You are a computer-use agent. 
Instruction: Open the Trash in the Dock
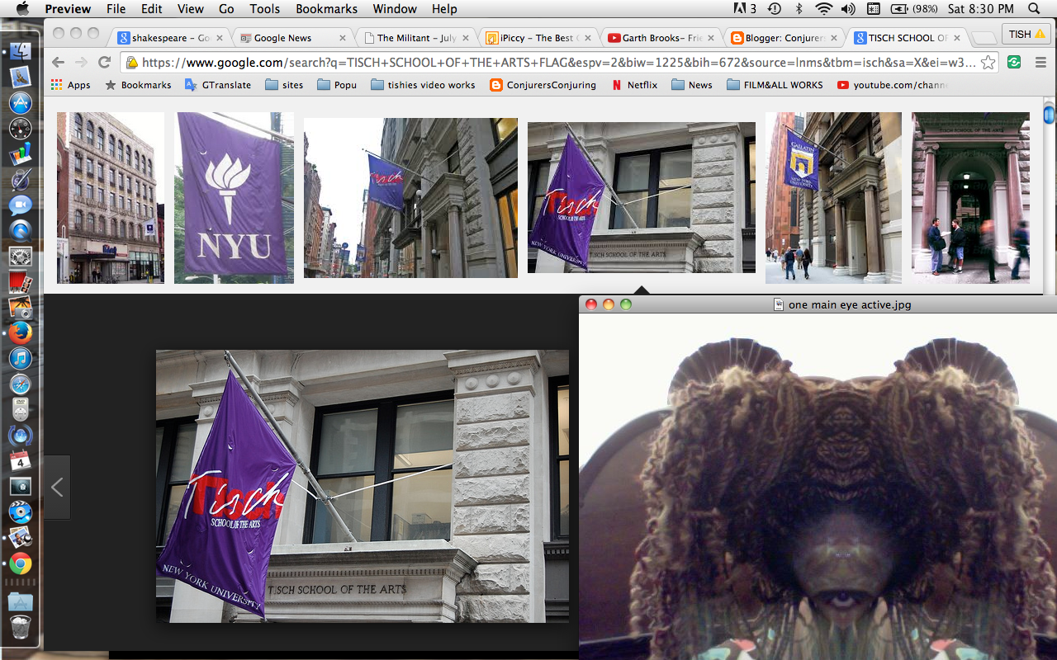pyautogui.click(x=20, y=629)
